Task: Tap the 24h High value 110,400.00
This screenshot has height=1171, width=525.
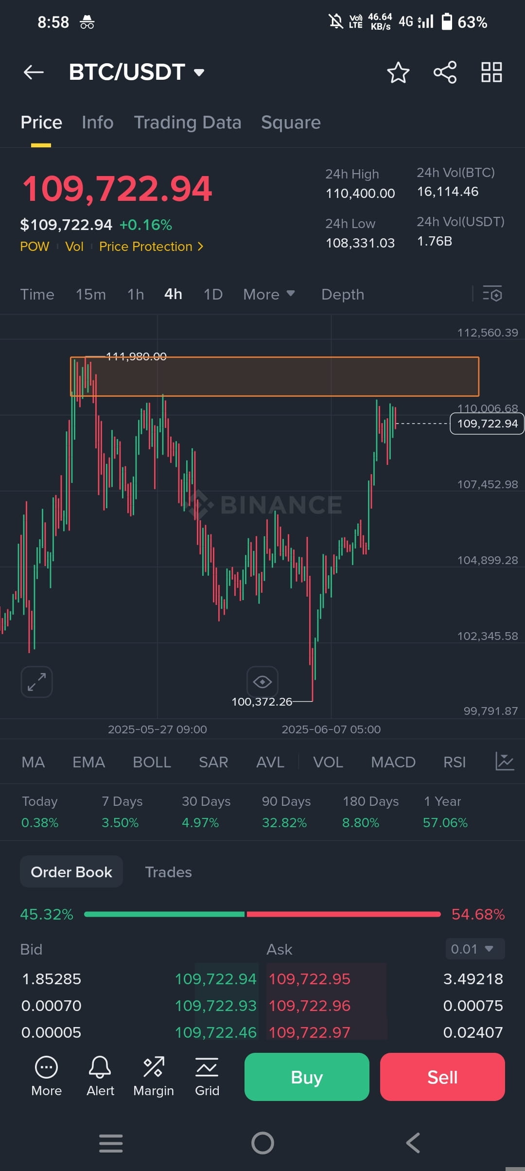Action: (360, 194)
